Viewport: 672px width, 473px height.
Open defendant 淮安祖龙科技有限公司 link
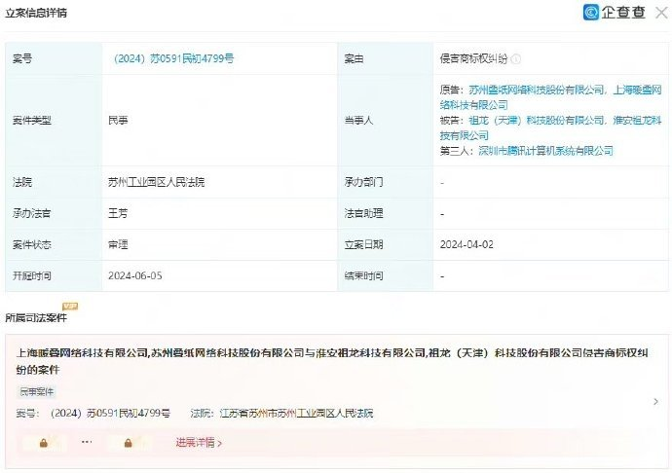click(550, 127)
